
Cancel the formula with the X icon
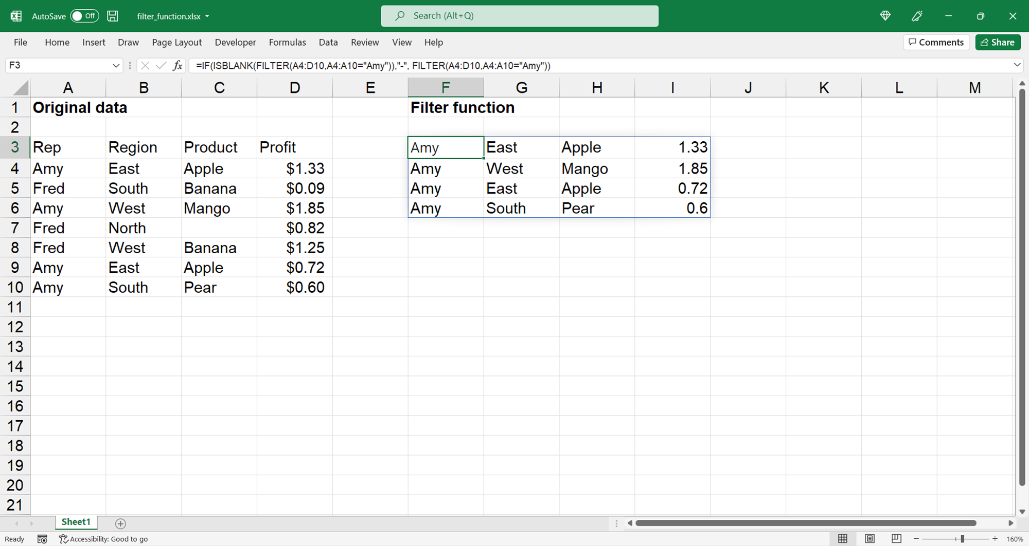click(x=145, y=66)
